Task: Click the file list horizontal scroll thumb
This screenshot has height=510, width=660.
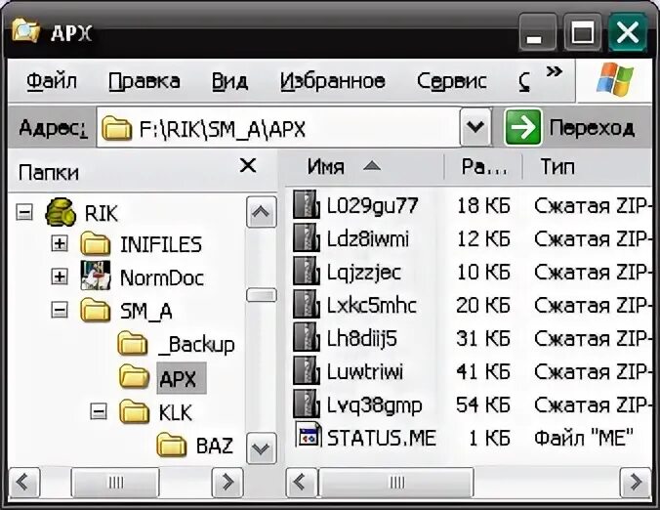Action: pyautogui.click(x=396, y=483)
